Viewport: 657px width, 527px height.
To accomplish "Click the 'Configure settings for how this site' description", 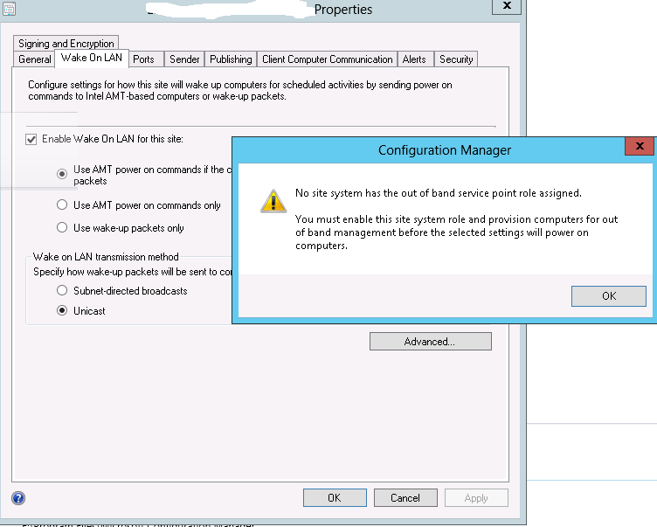I will click(x=240, y=90).
